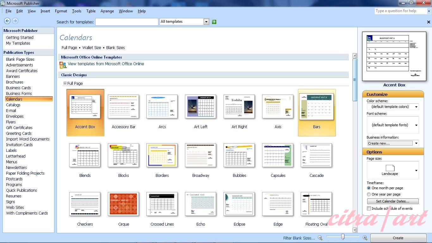Image resolution: width=432 pixels, height=243 pixels.
Task: Select Business Cards publication type
Action: tap(18, 88)
